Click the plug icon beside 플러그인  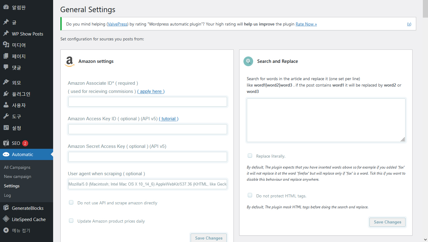6,94
